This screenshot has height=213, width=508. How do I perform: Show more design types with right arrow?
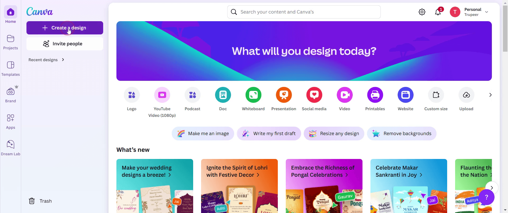coord(490,95)
